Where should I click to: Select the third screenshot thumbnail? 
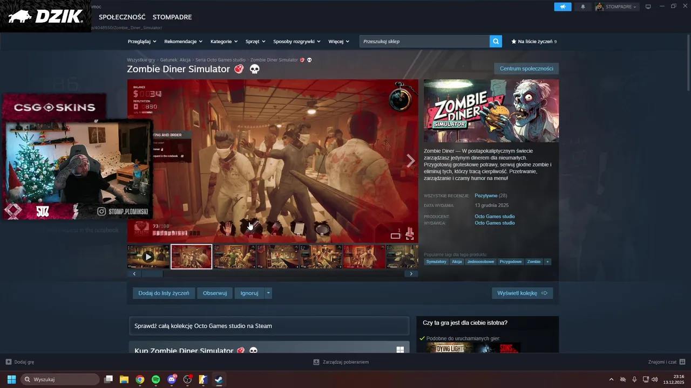pyautogui.click(x=234, y=257)
